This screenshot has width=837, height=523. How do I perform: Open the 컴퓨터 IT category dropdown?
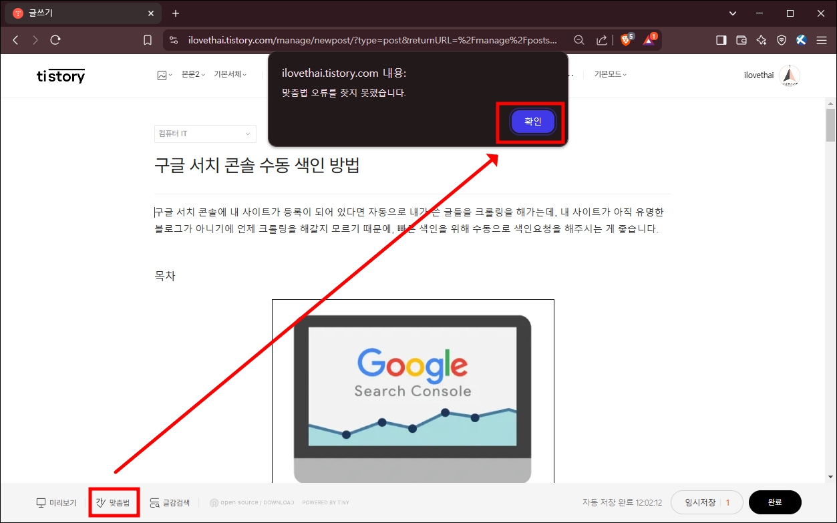pyautogui.click(x=205, y=134)
